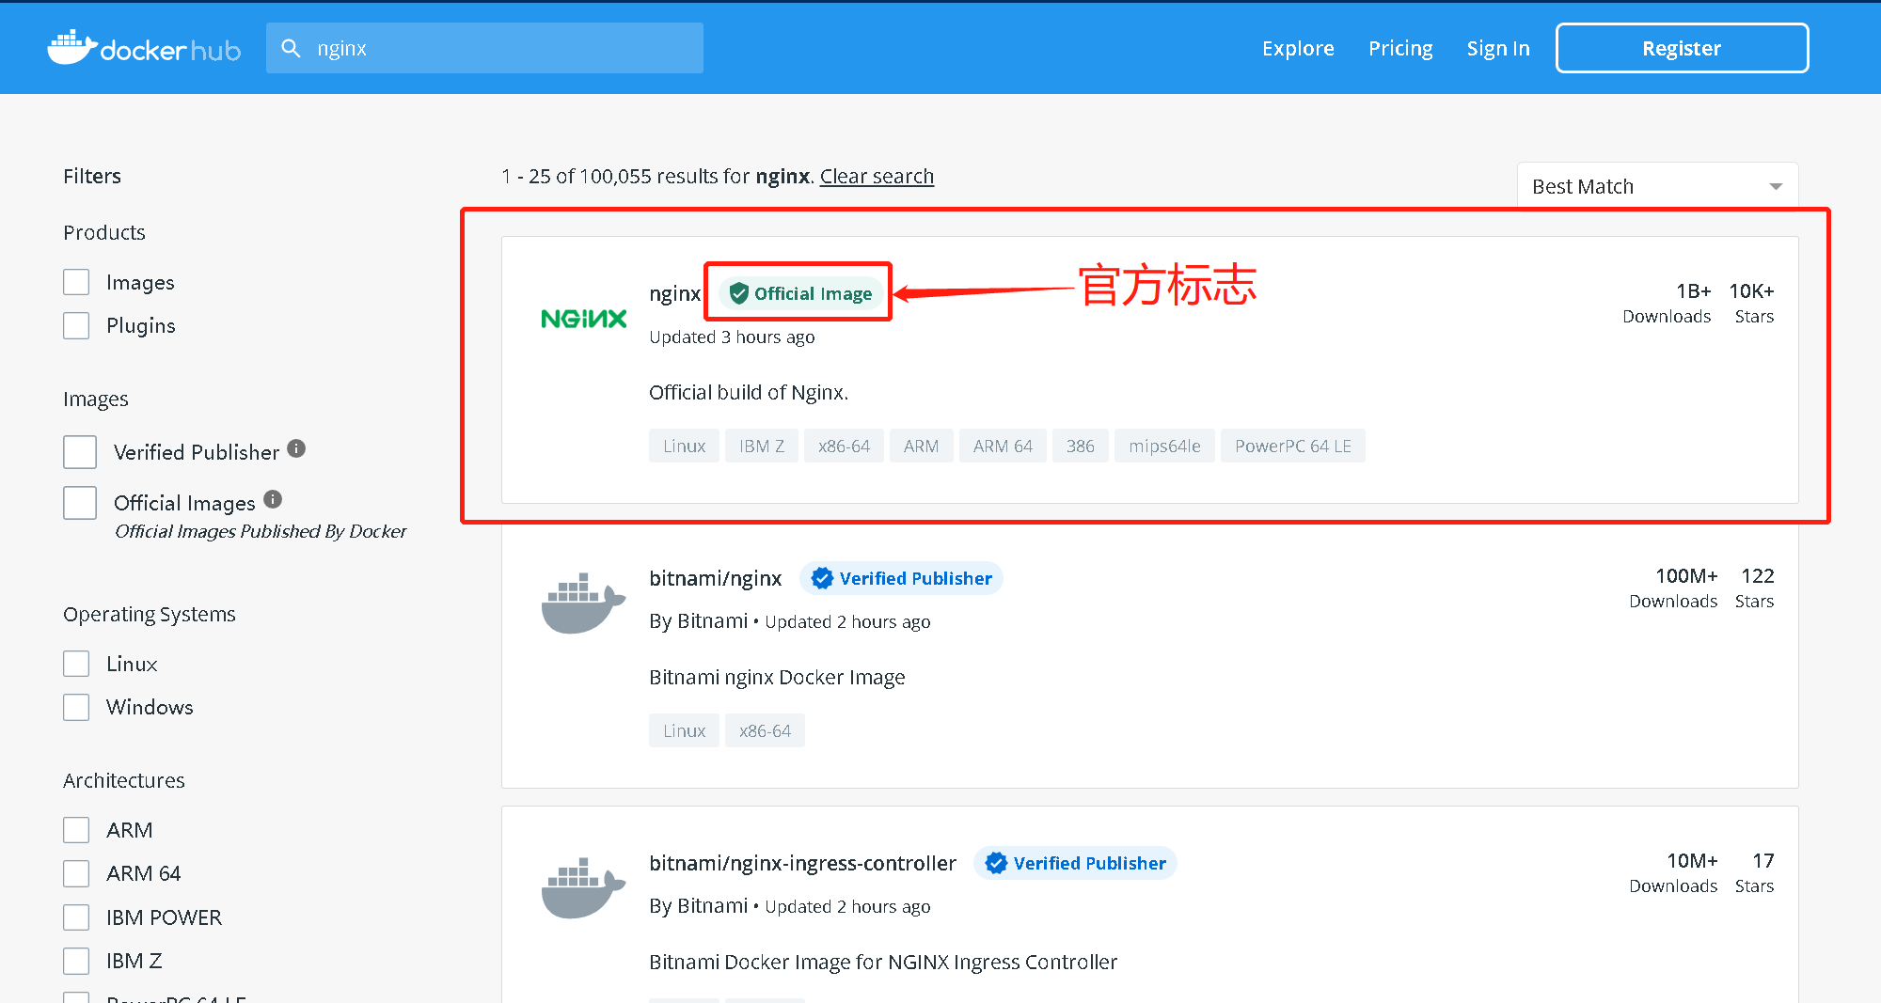Click the x86-64 tag on nginx card
1881x1003 pixels.
844,446
